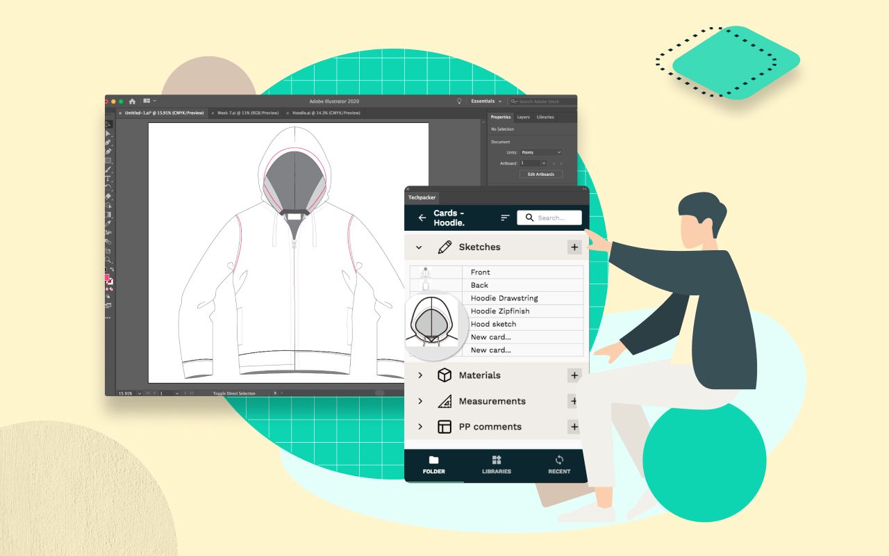
Task: Add a new Materials card with the plus button
Action: (x=574, y=375)
